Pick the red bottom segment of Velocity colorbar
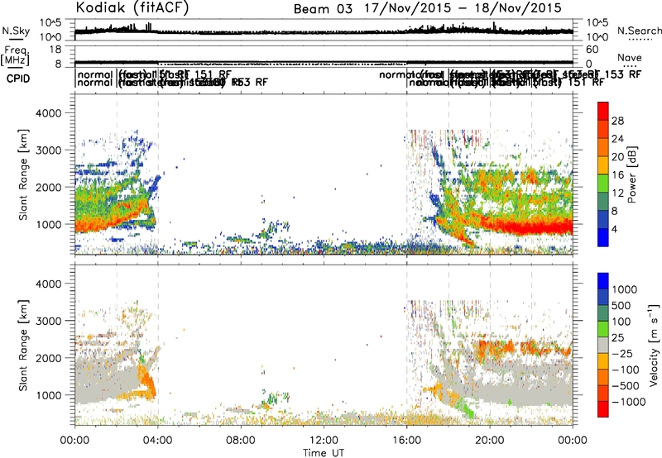 pyautogui.click(x=603, y=409)
